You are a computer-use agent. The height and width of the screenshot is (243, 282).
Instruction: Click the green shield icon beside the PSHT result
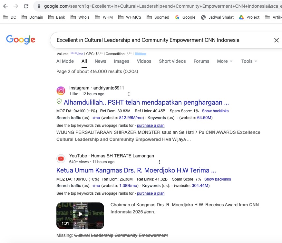click(x=59, y=102)
